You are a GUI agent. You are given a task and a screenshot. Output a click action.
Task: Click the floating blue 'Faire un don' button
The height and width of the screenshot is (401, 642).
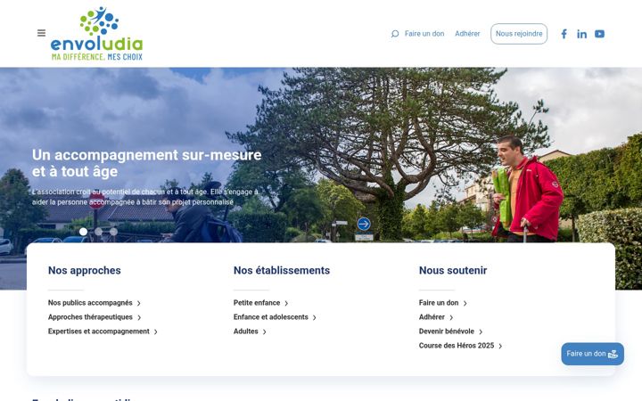pos(592,354)
